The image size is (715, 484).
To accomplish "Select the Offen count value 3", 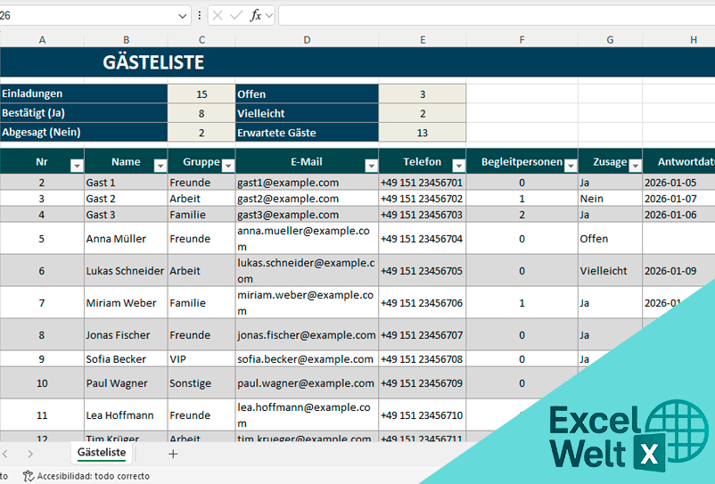I will (423, 94).
